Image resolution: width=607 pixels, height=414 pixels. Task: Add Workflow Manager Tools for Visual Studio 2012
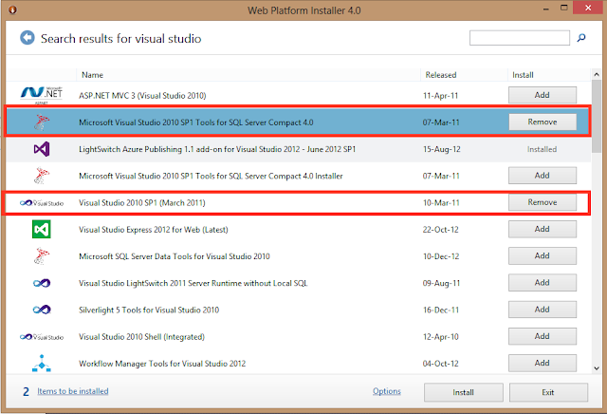point(543,363)
